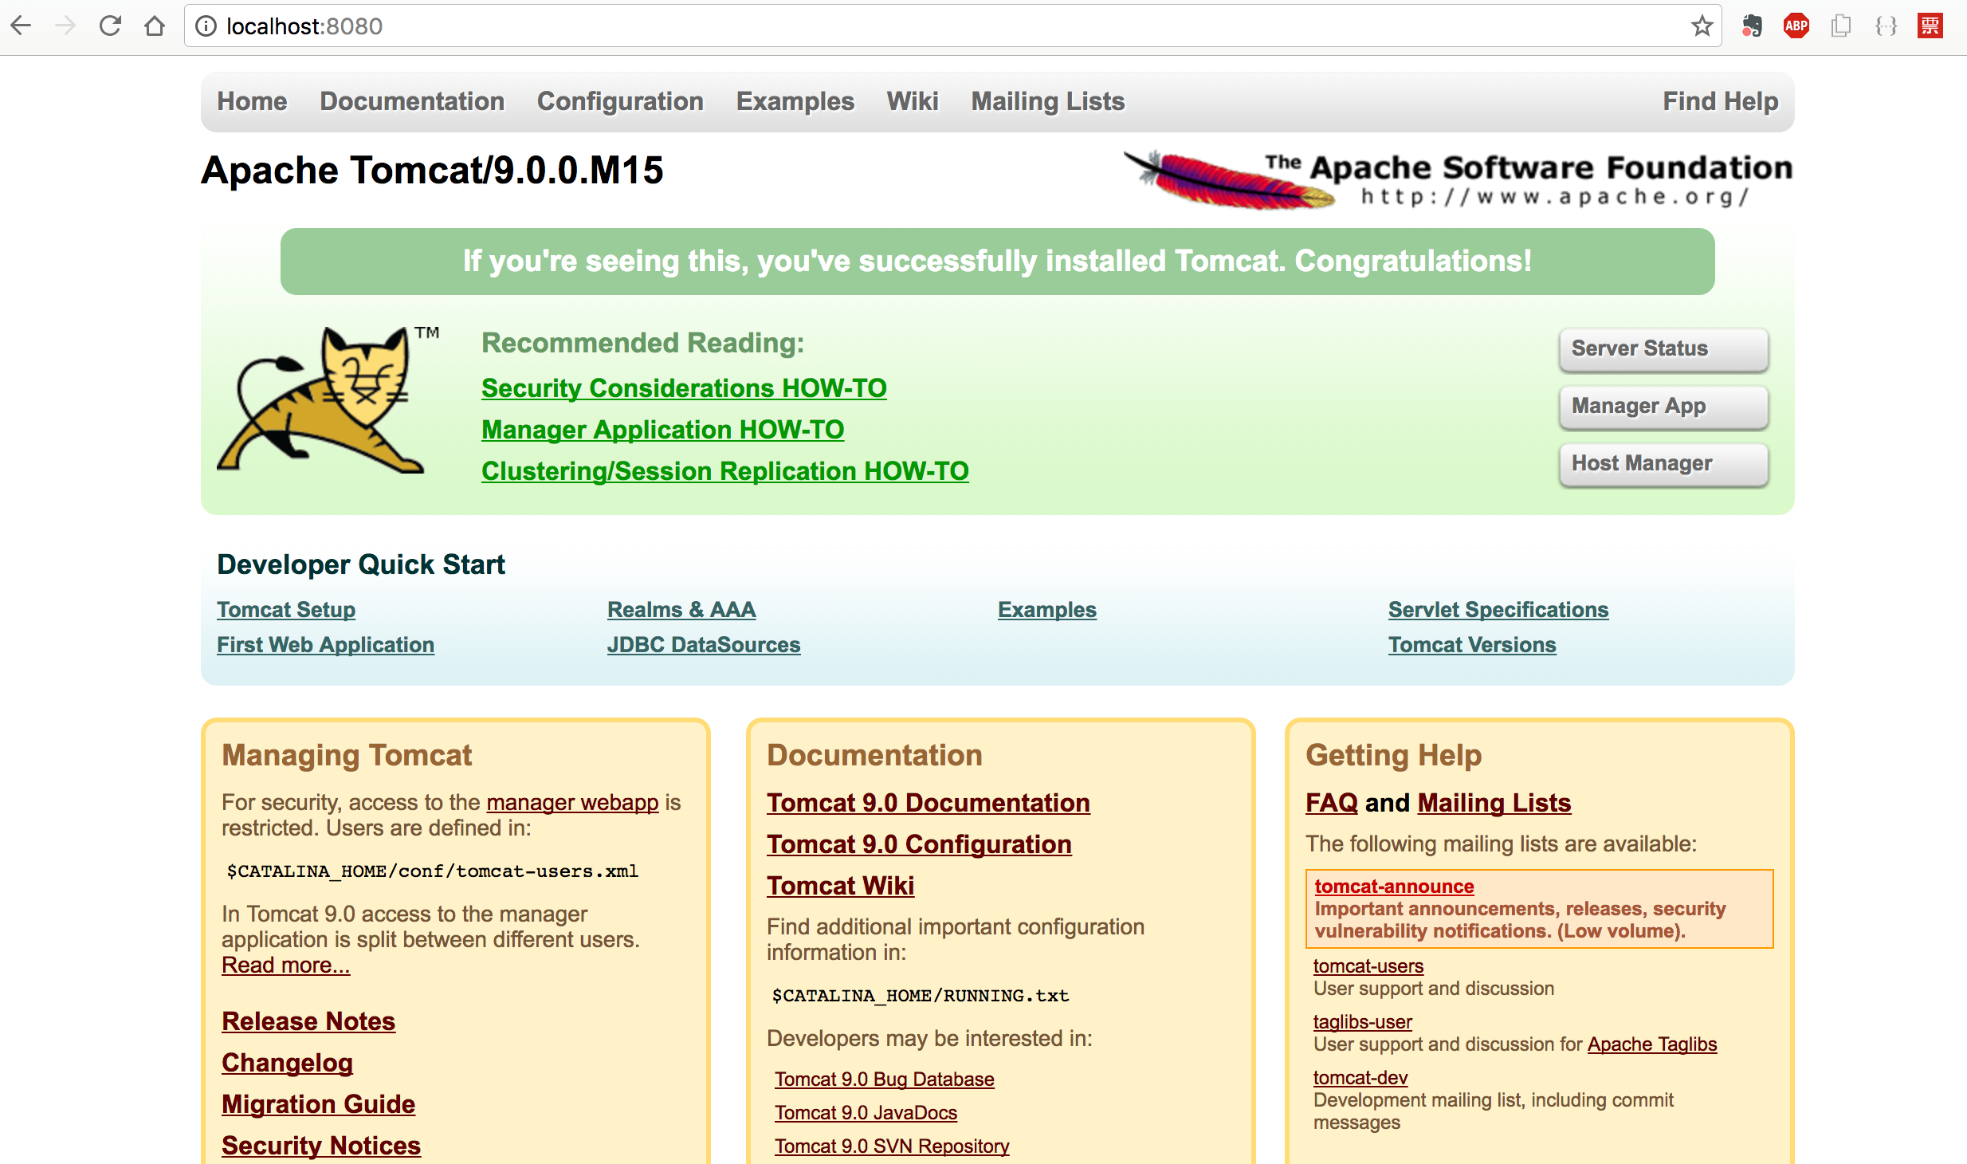The image size is (1967, 1164).
Task: Open the Adblock Plus ABP extension
Action: [1796, 26]
